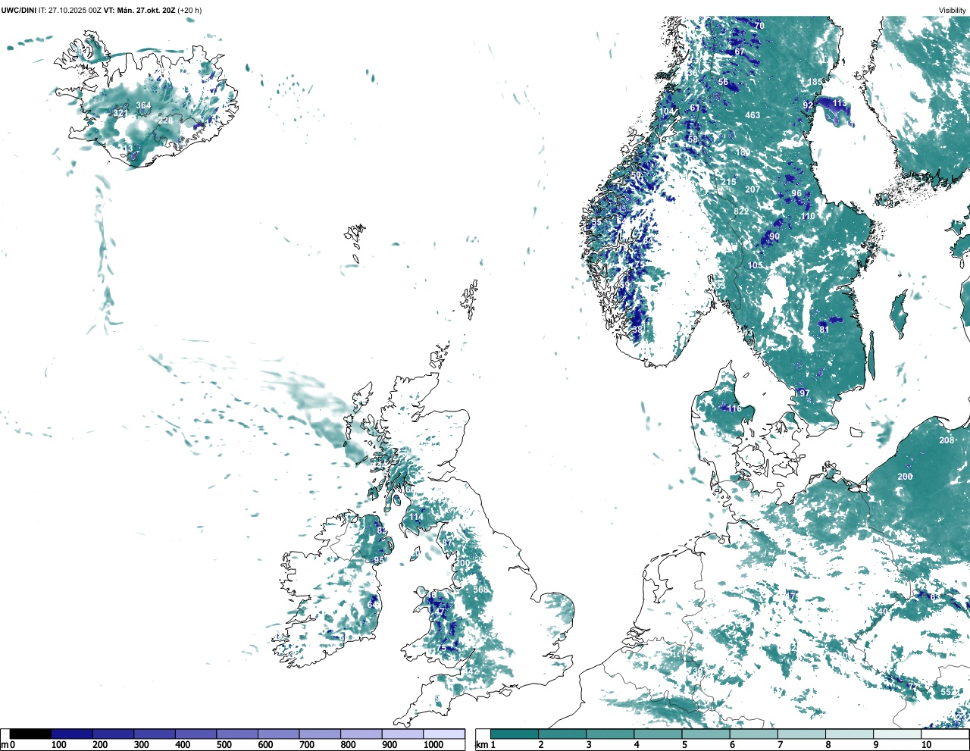Click the 'km' unit label on legend
The height and width of the screenshot is (751, 970).
pyautogui.click(x=480, y=745)
